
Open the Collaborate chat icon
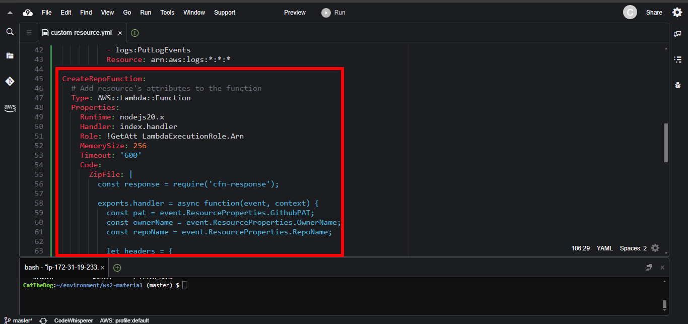[x=677, y=34]
